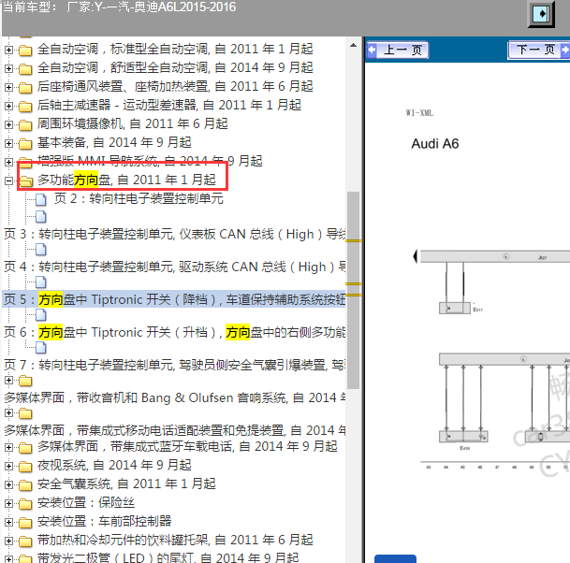The width and height of the screenshot is (570, 563).
Task: Expand 多媒体界面 带集成式移动电话适配装置 node
Action: coord(8,413)
